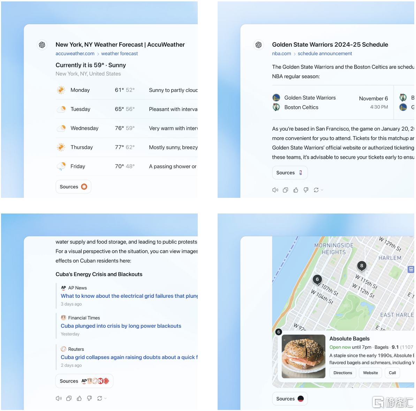Viewport: 416px width, 411px height.
Task: Open weather forecast breadcrumb link
Action: [119, 54]
